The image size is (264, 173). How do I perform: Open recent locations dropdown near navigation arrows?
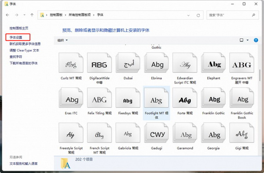tap(24, 15)
